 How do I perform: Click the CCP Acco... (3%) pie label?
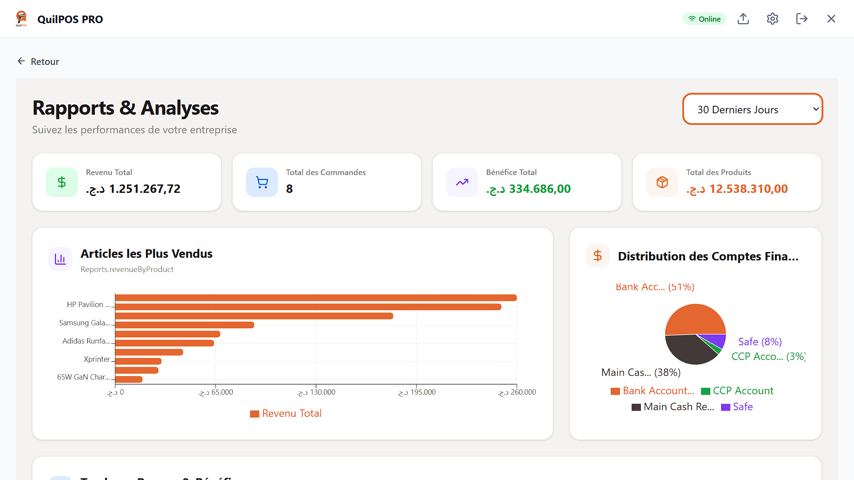click(x=769, y=356)
